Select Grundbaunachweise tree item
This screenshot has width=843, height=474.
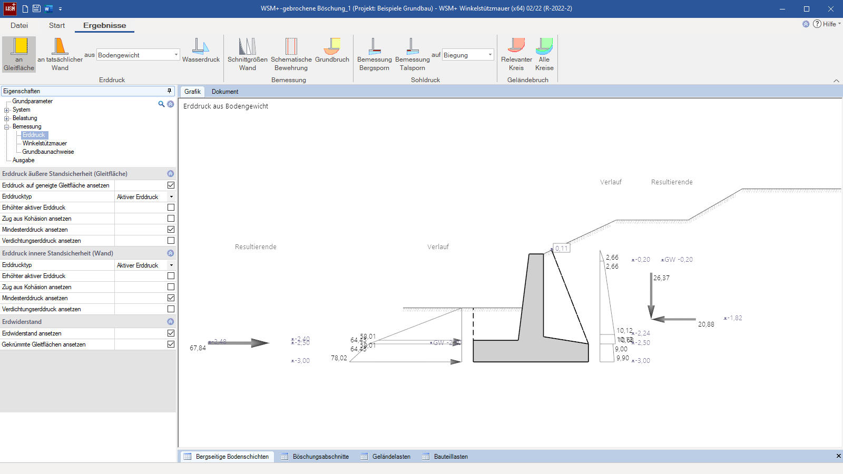pos(48,152)
